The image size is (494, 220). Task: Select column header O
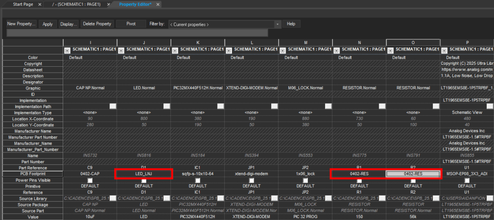tap(413, 42)
